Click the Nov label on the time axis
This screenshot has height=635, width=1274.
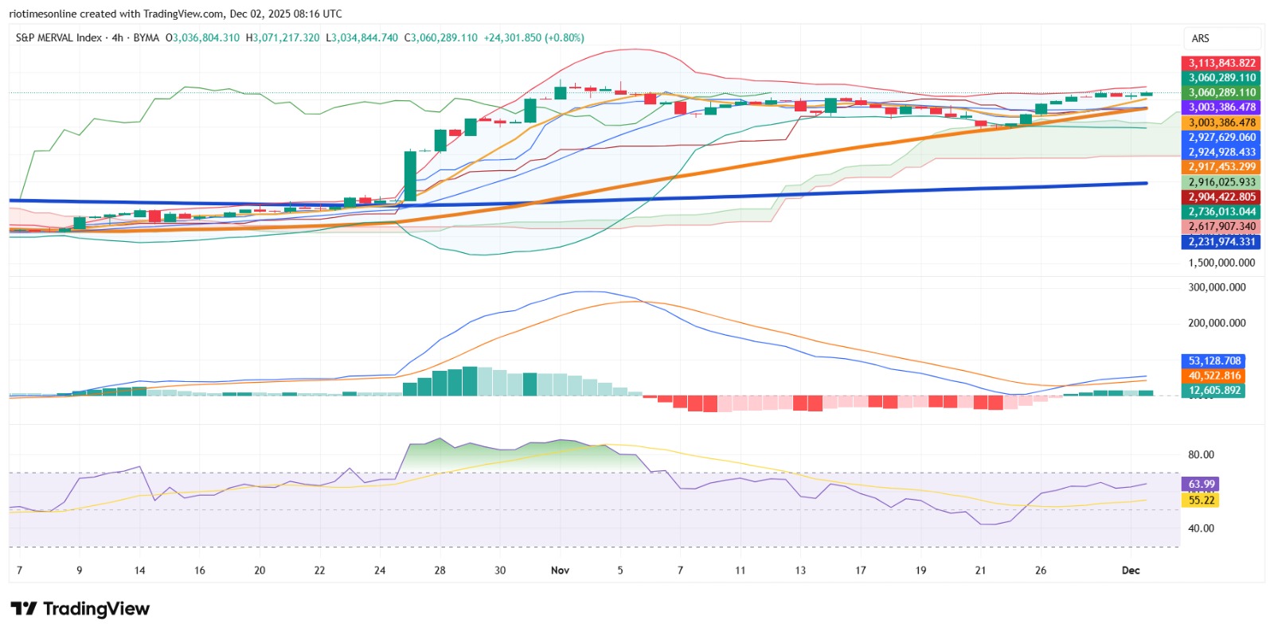(560, 571)
